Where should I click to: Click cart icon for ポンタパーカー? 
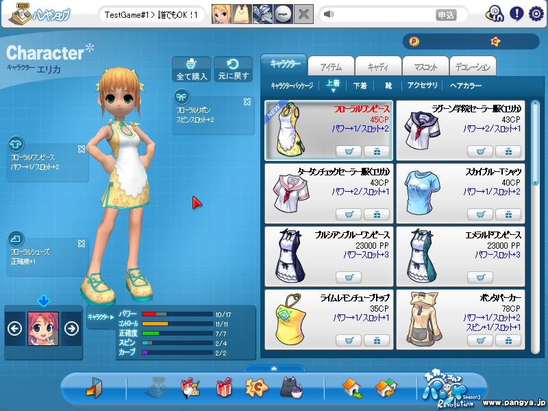pyautogui.click(x=480, y=340)
